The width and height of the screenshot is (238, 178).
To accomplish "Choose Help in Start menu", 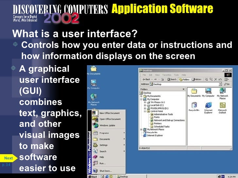I will (x=109, y=157).
